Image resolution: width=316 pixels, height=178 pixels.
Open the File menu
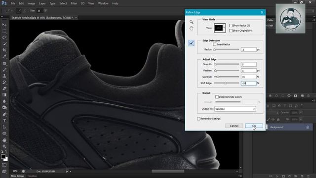pos(13,3)
